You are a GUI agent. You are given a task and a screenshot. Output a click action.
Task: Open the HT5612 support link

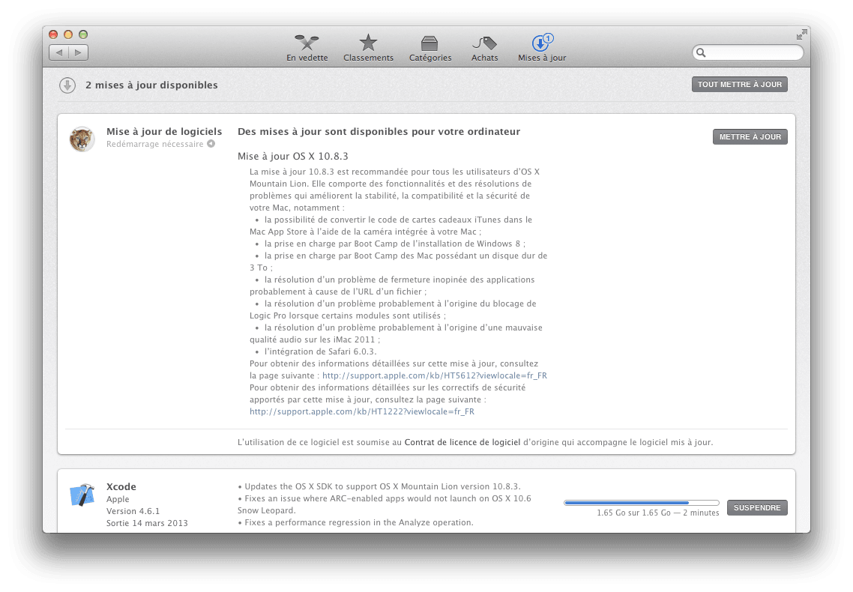434,375
